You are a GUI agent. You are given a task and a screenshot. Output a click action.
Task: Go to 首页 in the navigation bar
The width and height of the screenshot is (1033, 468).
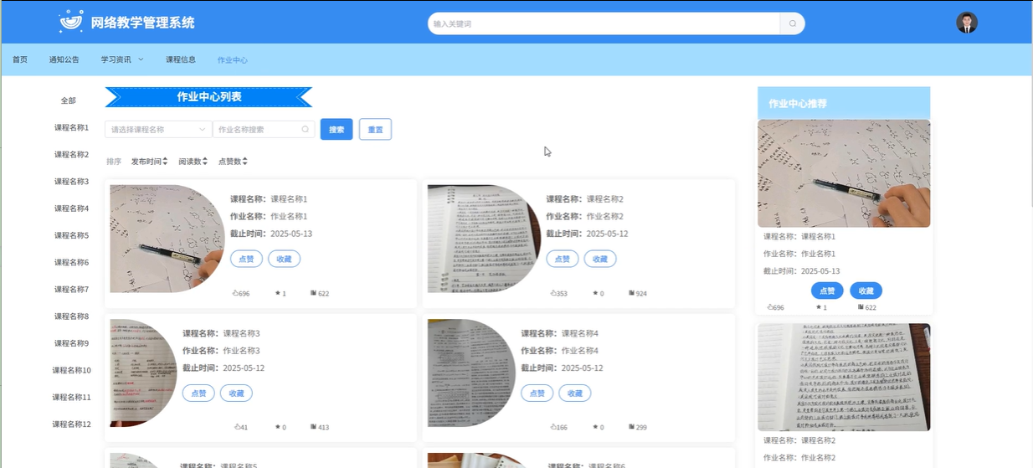pos(20,59)
